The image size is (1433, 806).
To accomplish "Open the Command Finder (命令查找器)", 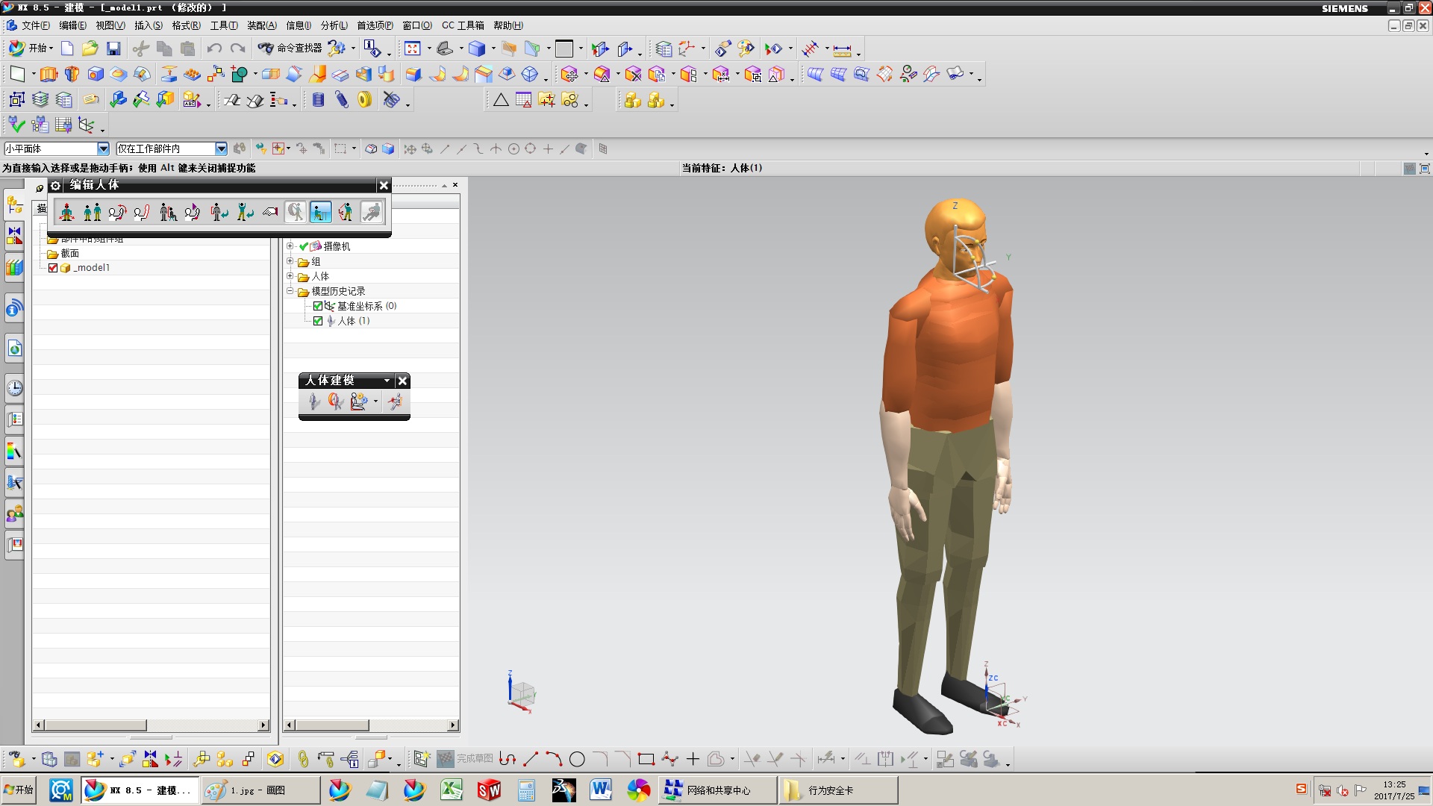I will (x=290, y=49).
